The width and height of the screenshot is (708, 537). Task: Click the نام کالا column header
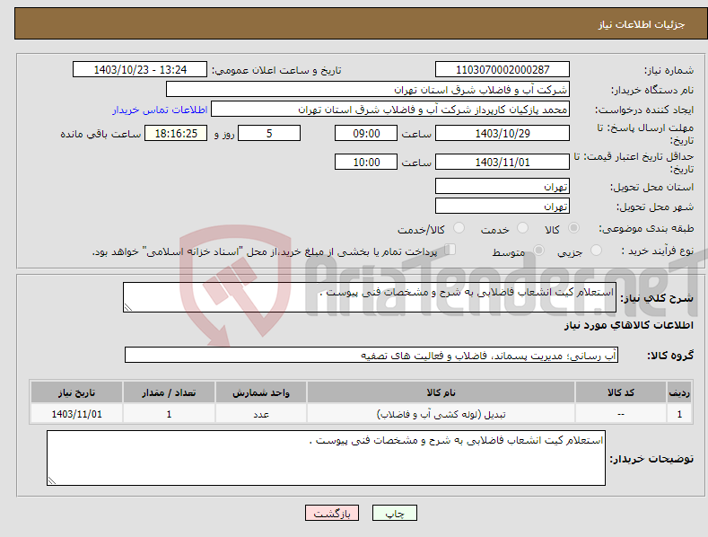pos(441,392)
